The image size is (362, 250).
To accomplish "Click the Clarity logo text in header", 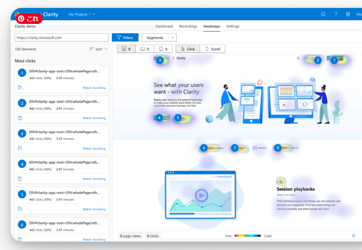I will click(50, 15).
